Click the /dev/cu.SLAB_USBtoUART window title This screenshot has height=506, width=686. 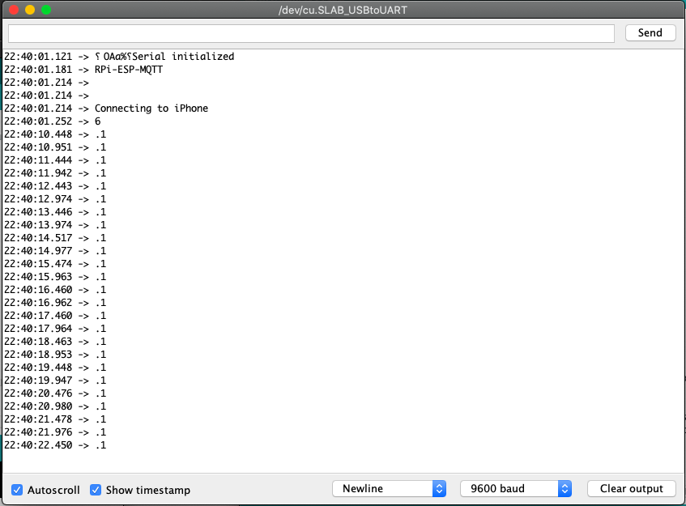(x=343, y=10)
